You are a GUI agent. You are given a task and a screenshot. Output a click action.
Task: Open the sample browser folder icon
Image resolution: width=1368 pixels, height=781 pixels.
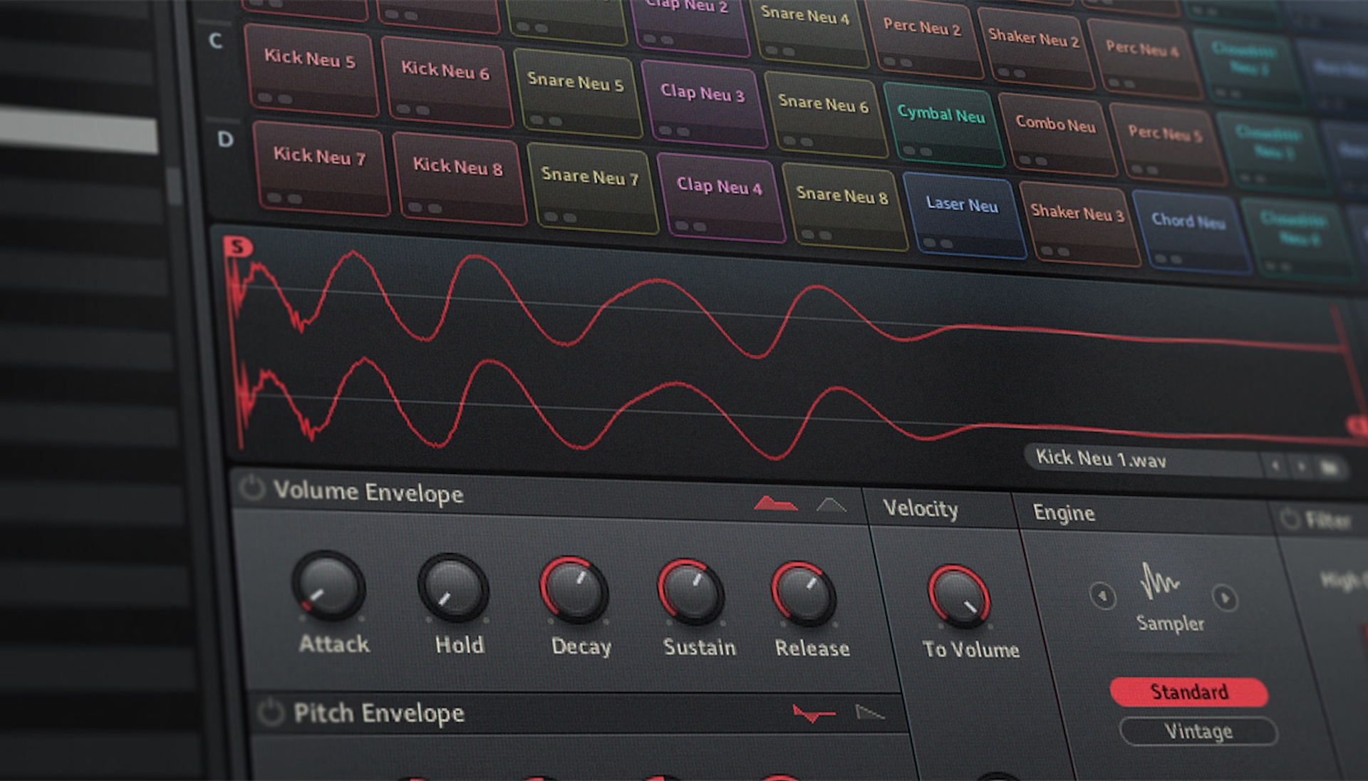coord(1330,467)
